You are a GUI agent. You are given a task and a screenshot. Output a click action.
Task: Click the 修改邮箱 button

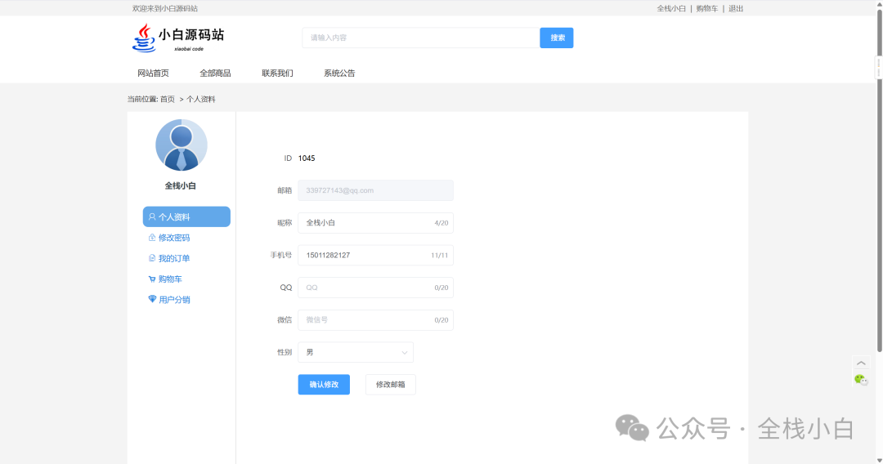[x=390, y=385]
